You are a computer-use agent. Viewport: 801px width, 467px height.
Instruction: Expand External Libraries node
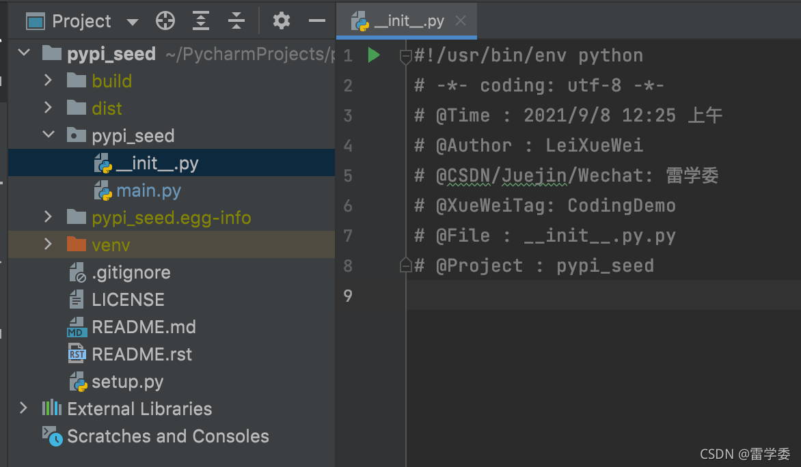23,408
